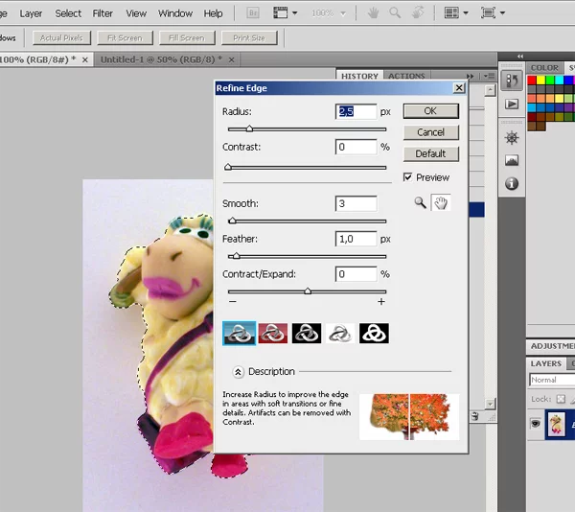Open the View menu
This screenshot has height=512, width=575.
pyautogui.click(x=136, y=13)
